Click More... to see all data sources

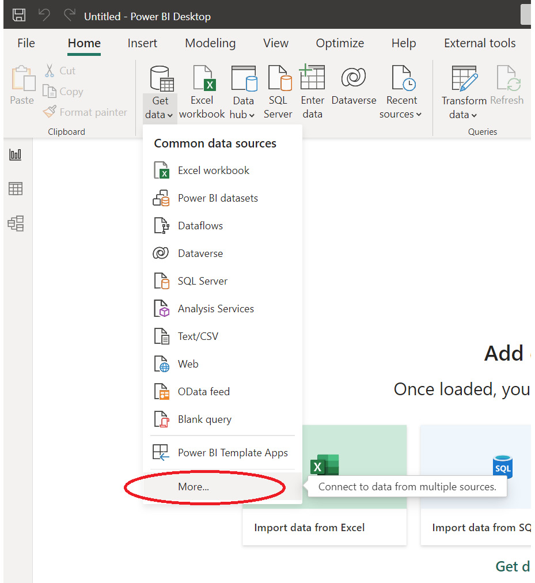222,486
